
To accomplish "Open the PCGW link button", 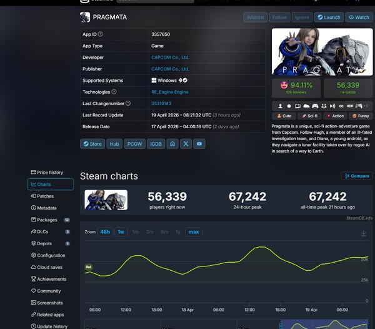I will tap(134, 144).
